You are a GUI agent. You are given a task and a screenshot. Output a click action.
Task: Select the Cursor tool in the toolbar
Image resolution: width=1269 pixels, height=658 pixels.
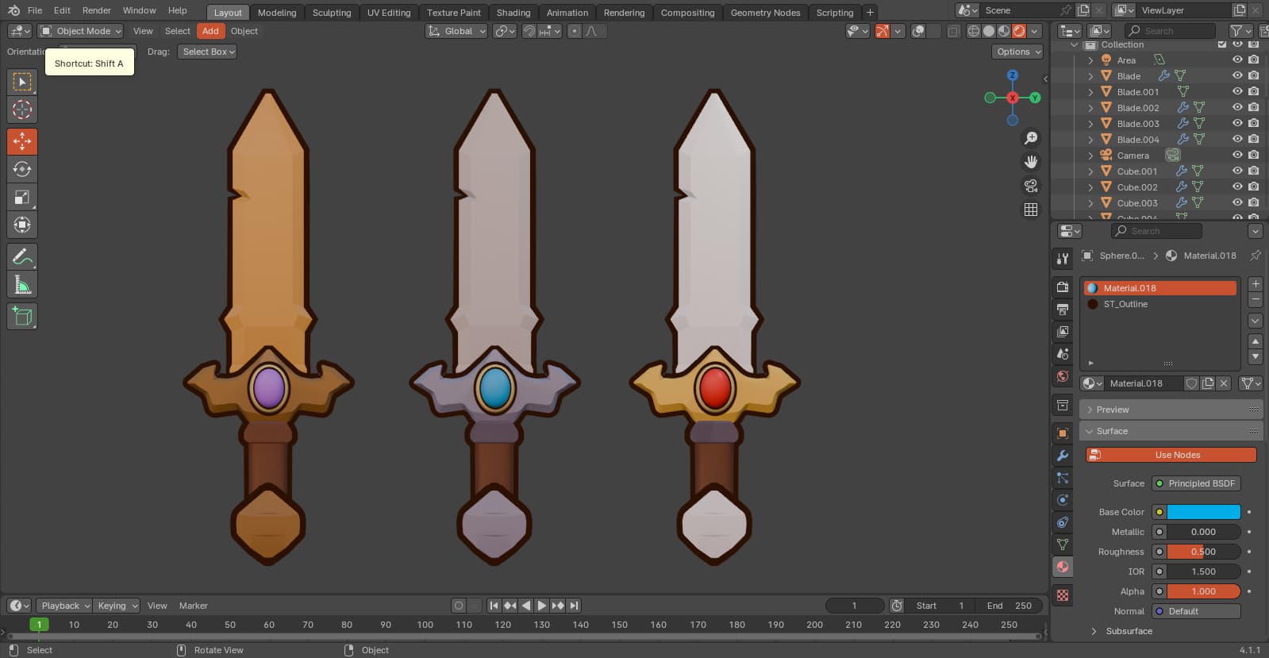pos(22,110)
